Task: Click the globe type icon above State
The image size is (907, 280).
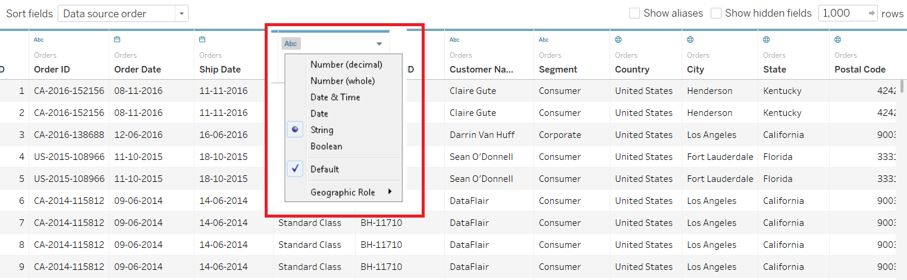Action: pyautogui.click(x=767, y=40)
